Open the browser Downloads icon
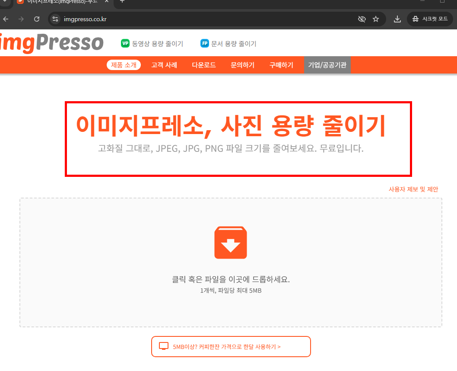 [x=397, y=19]
